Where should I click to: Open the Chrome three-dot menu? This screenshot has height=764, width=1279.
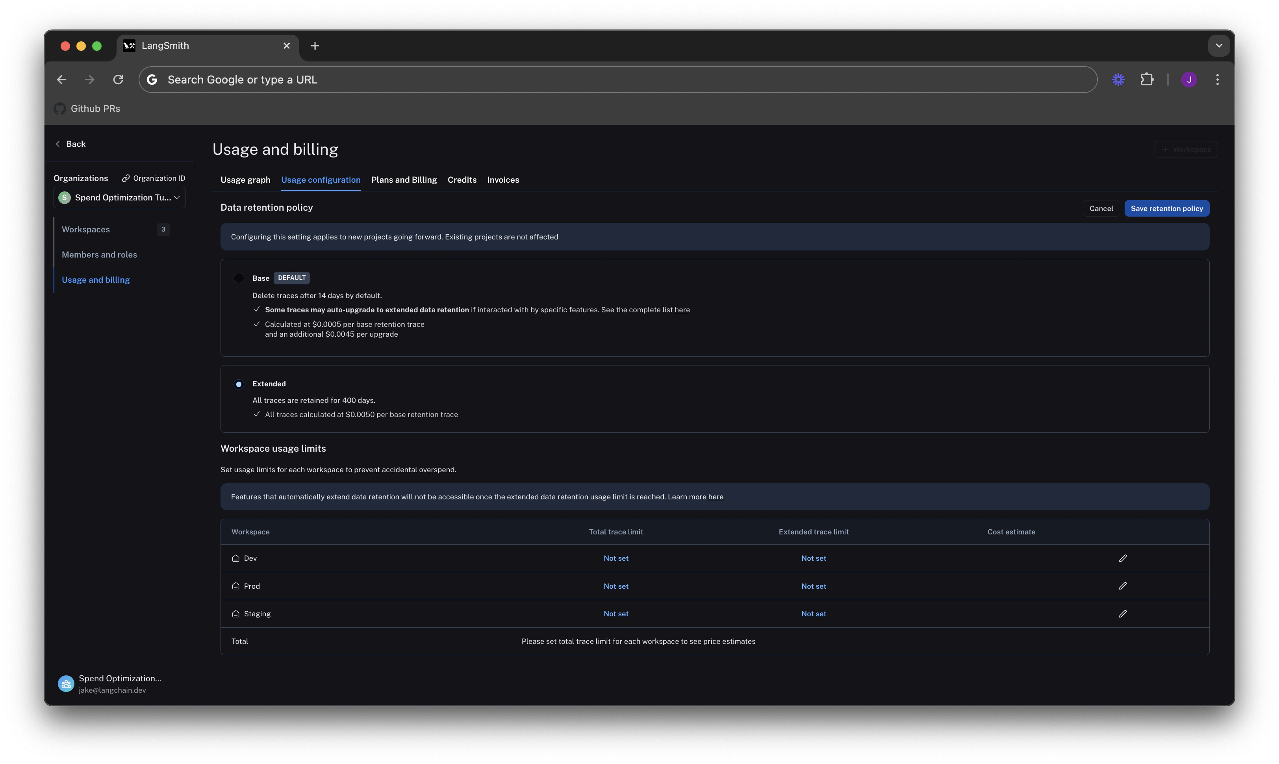1217,79
